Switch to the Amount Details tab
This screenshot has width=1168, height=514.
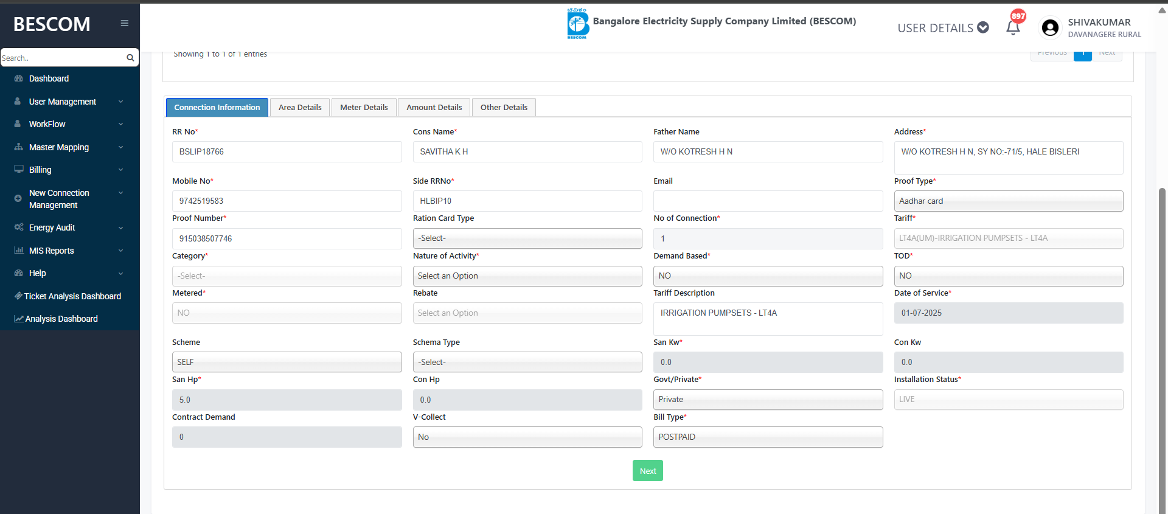[x=434, y=108]
